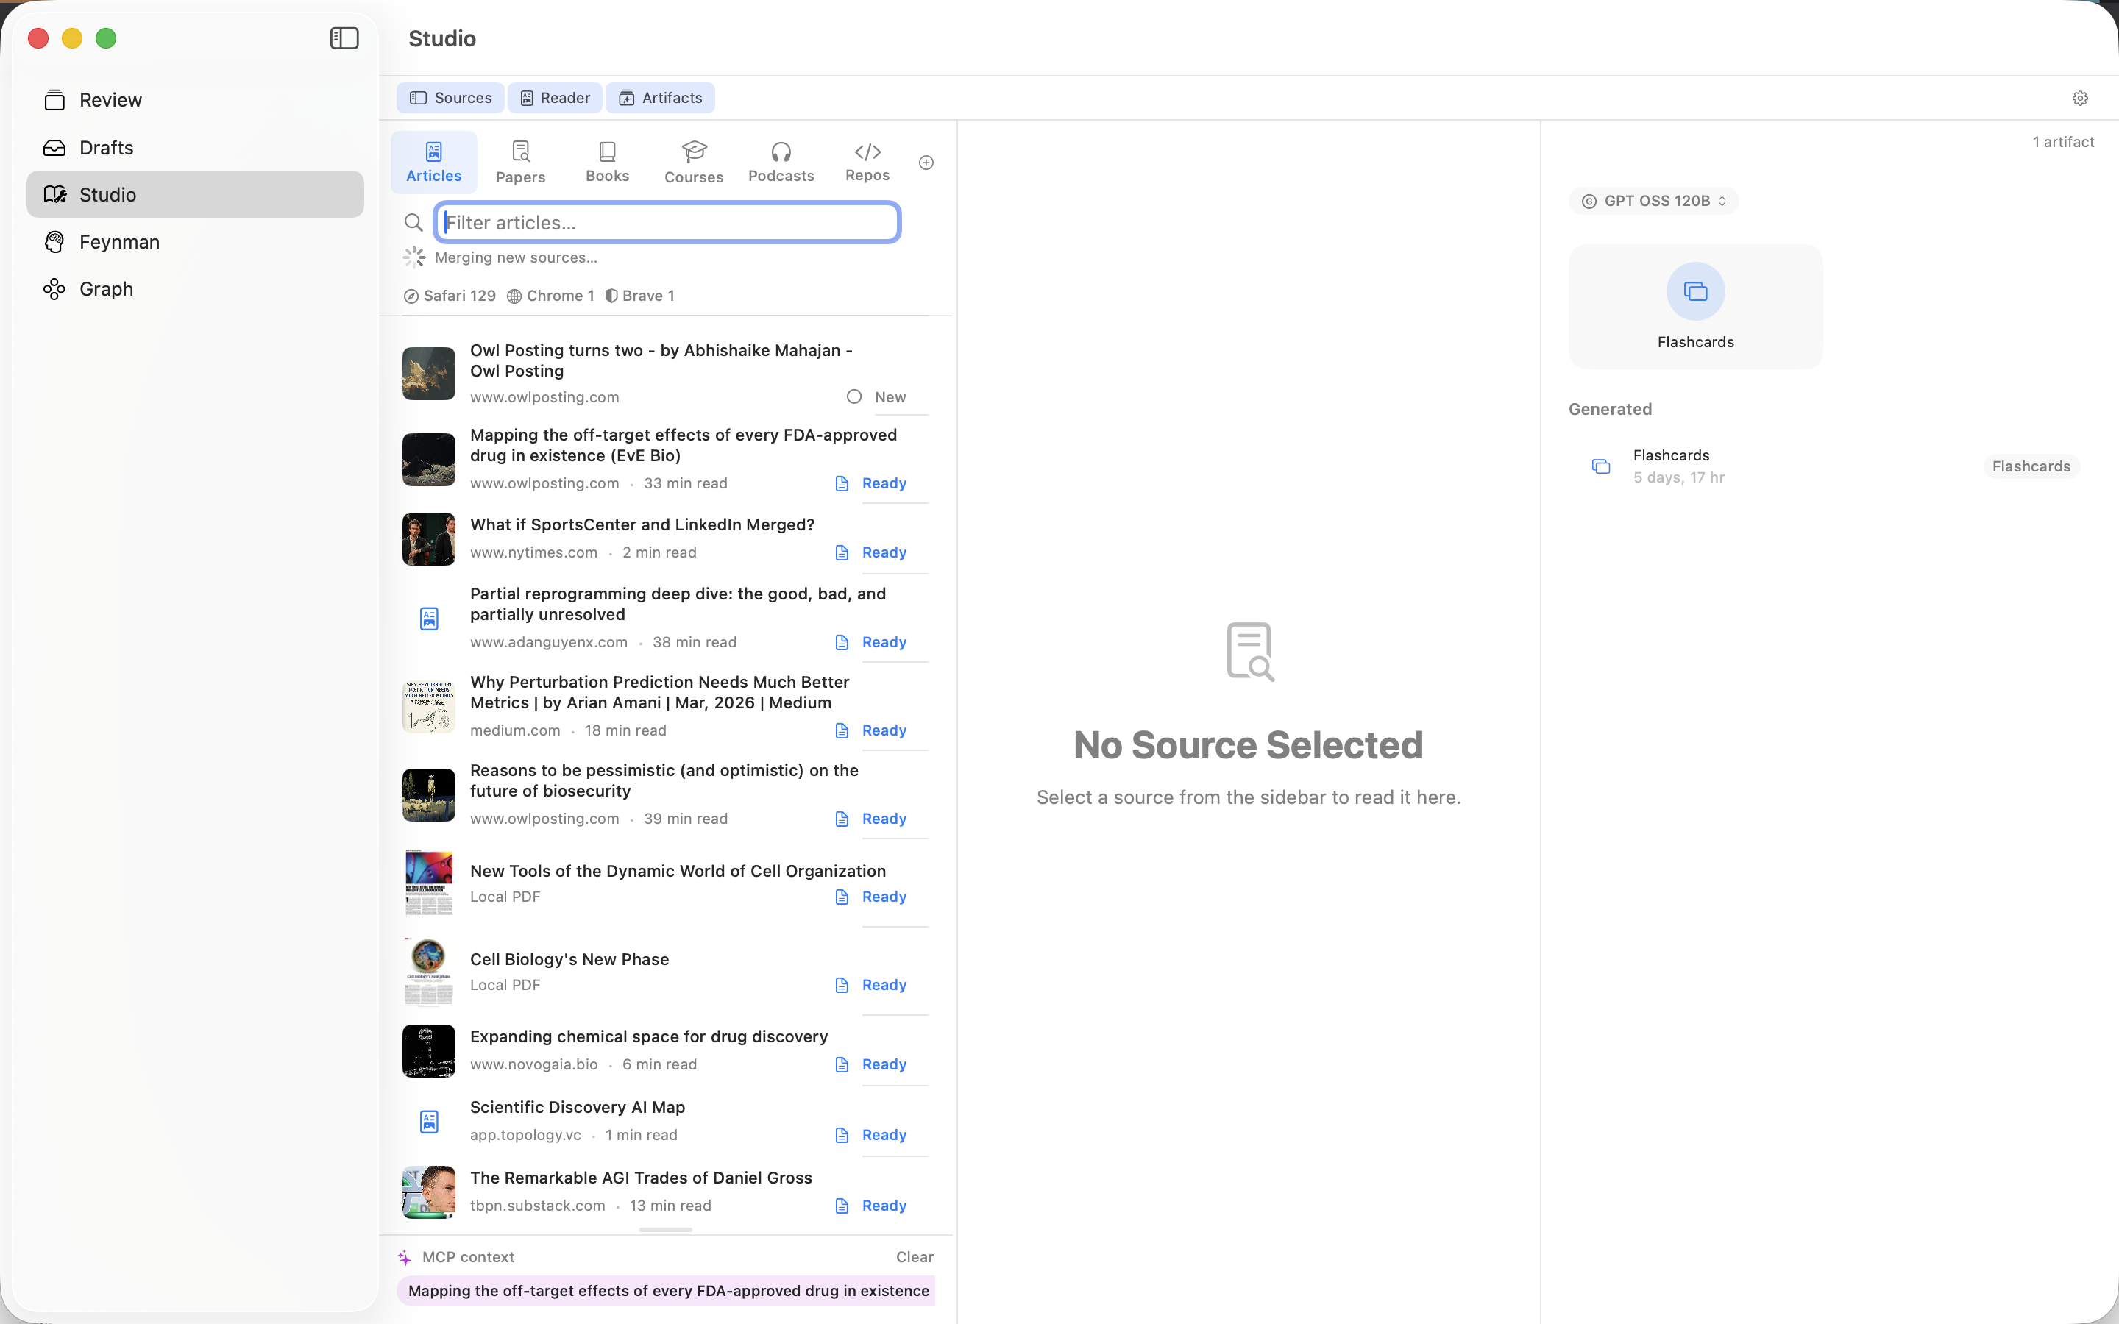The image size is (2119, 1324).
Task: Select the Articles category icon
Action: (x=433, y=160)
